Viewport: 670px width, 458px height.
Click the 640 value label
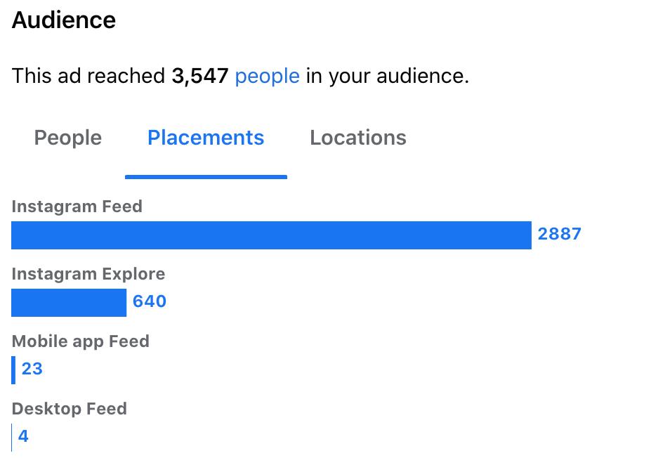coord(150,301)
